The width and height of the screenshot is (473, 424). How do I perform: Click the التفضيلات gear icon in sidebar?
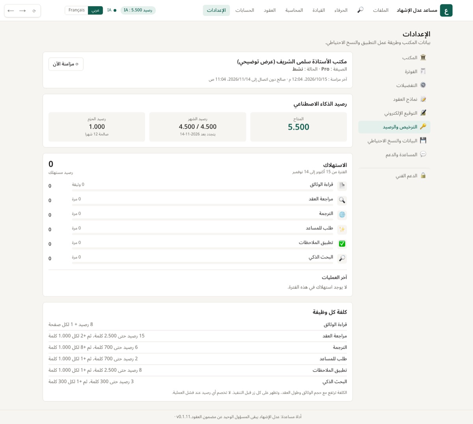423,85
